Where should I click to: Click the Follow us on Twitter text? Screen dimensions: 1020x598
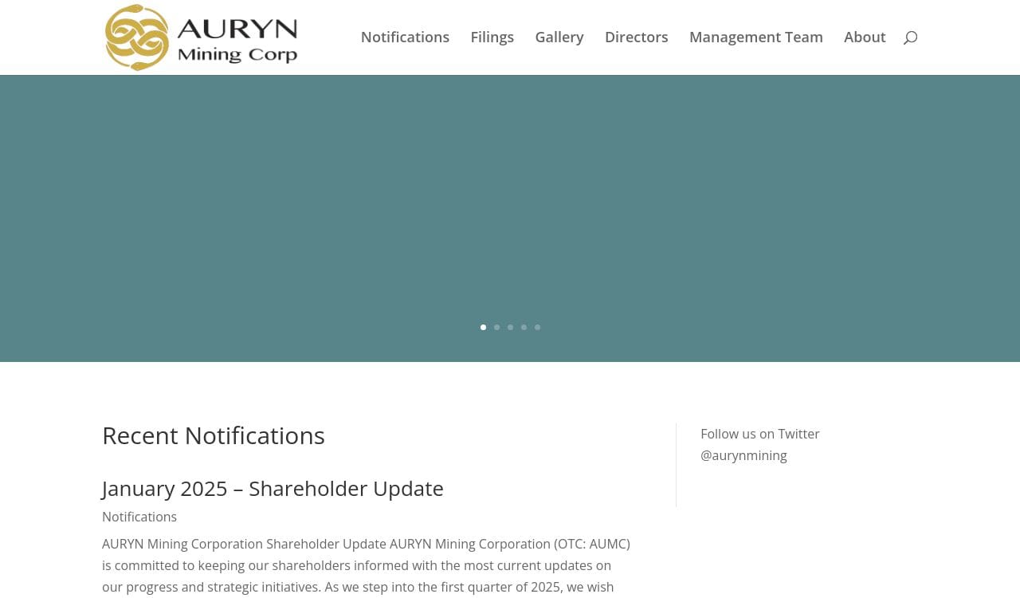pyautogui.click(x=759, y=434)
